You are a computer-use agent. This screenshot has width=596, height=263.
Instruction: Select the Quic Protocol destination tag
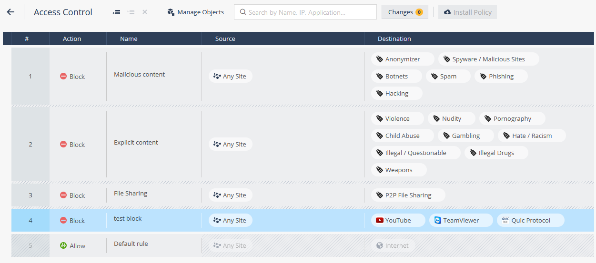click(530, 220)
